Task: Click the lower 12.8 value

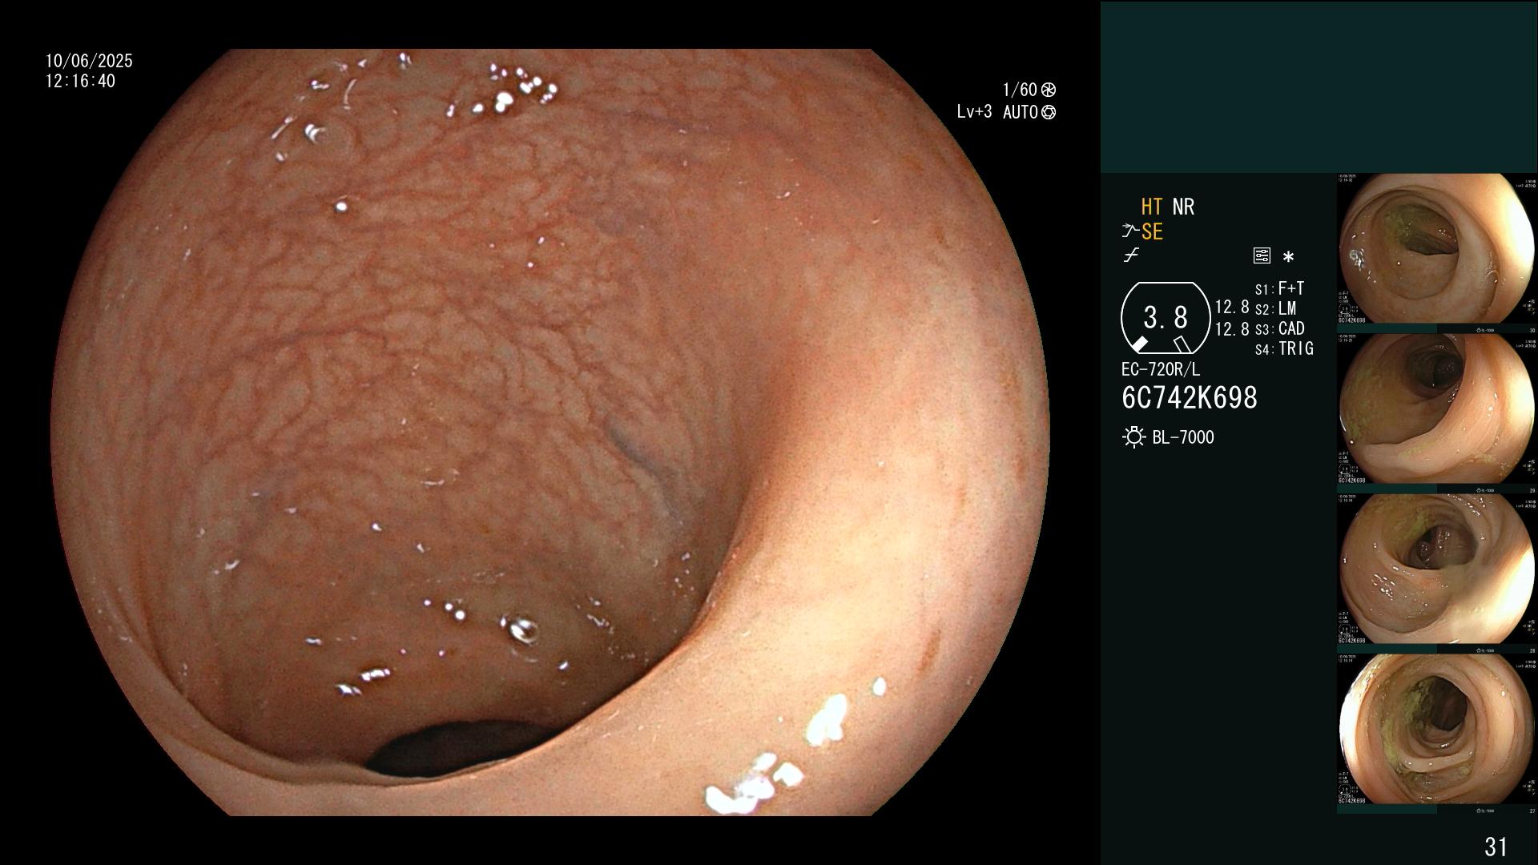Action: [x=1232, y=328]
